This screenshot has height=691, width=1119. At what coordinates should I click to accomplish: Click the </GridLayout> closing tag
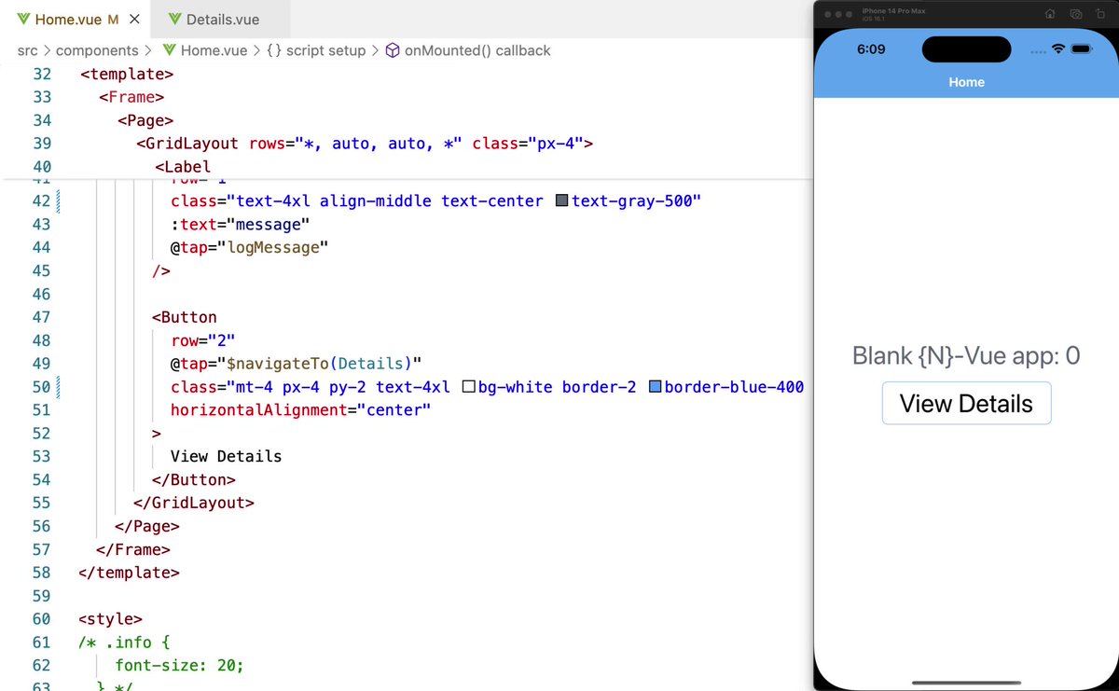[194, 503]
